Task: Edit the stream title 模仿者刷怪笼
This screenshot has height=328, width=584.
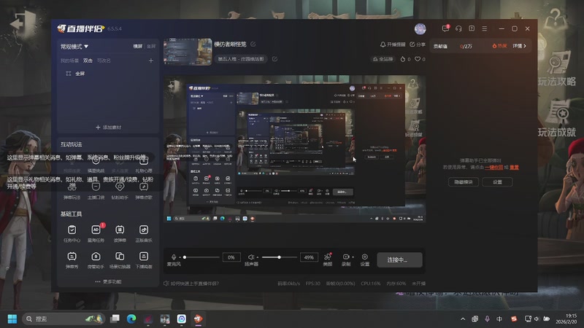Action: tap(253, 44)
